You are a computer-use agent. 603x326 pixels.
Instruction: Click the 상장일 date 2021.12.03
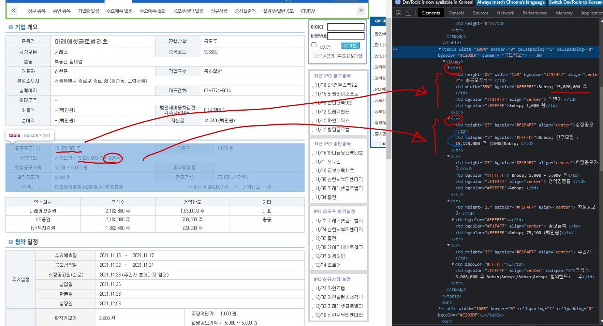110,304
